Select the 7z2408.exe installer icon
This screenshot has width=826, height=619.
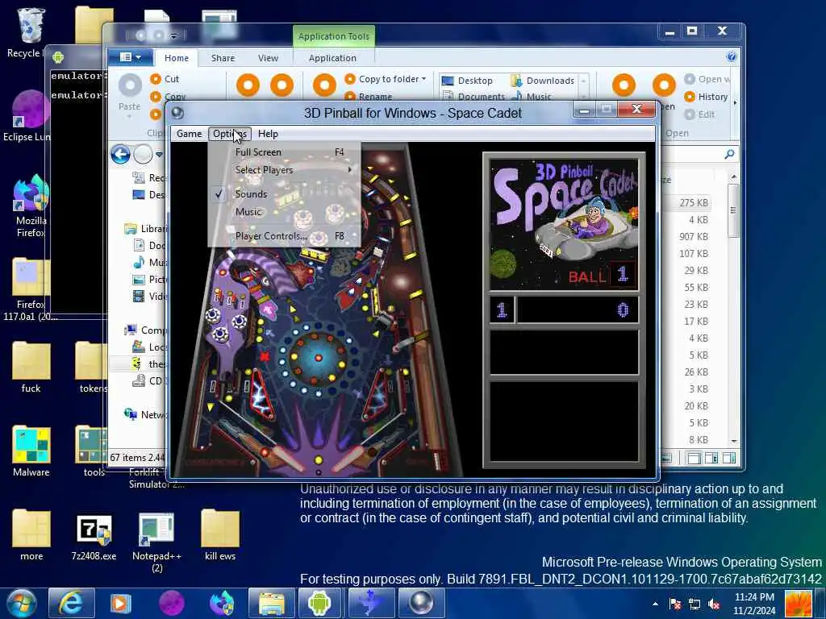[94, 537]
